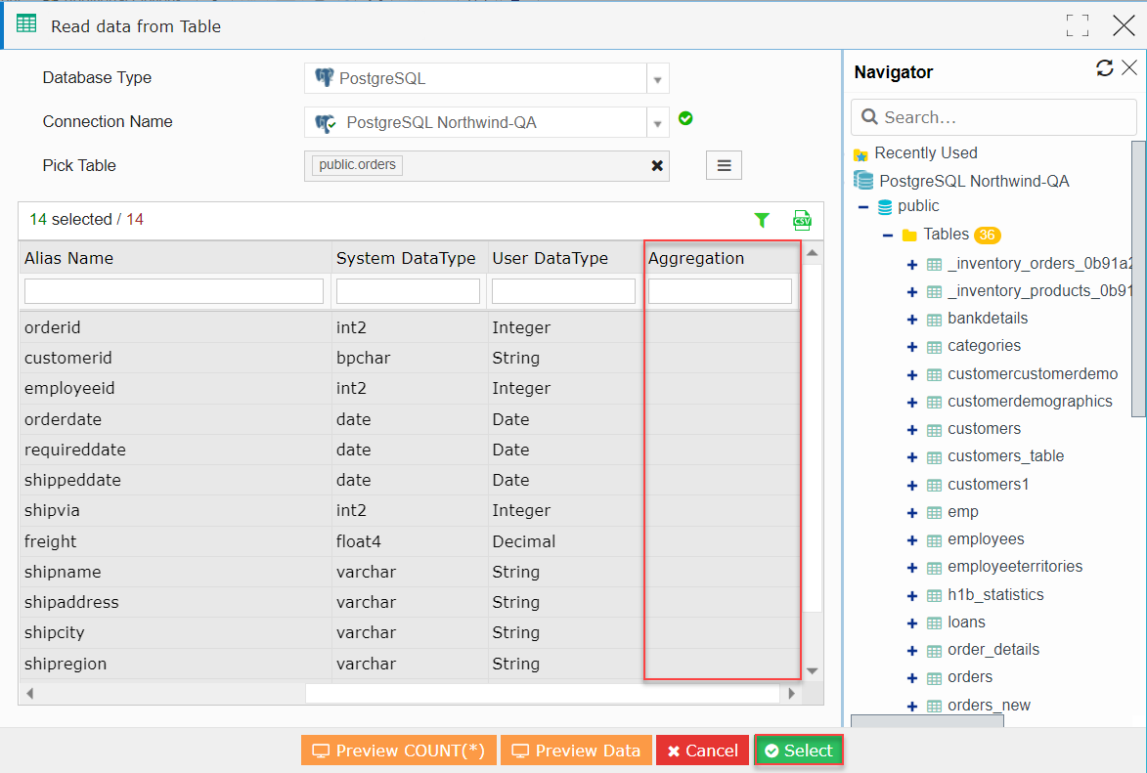
Task: Open the Database Type dropdown arrow
Action: click(x=658, y=79)
